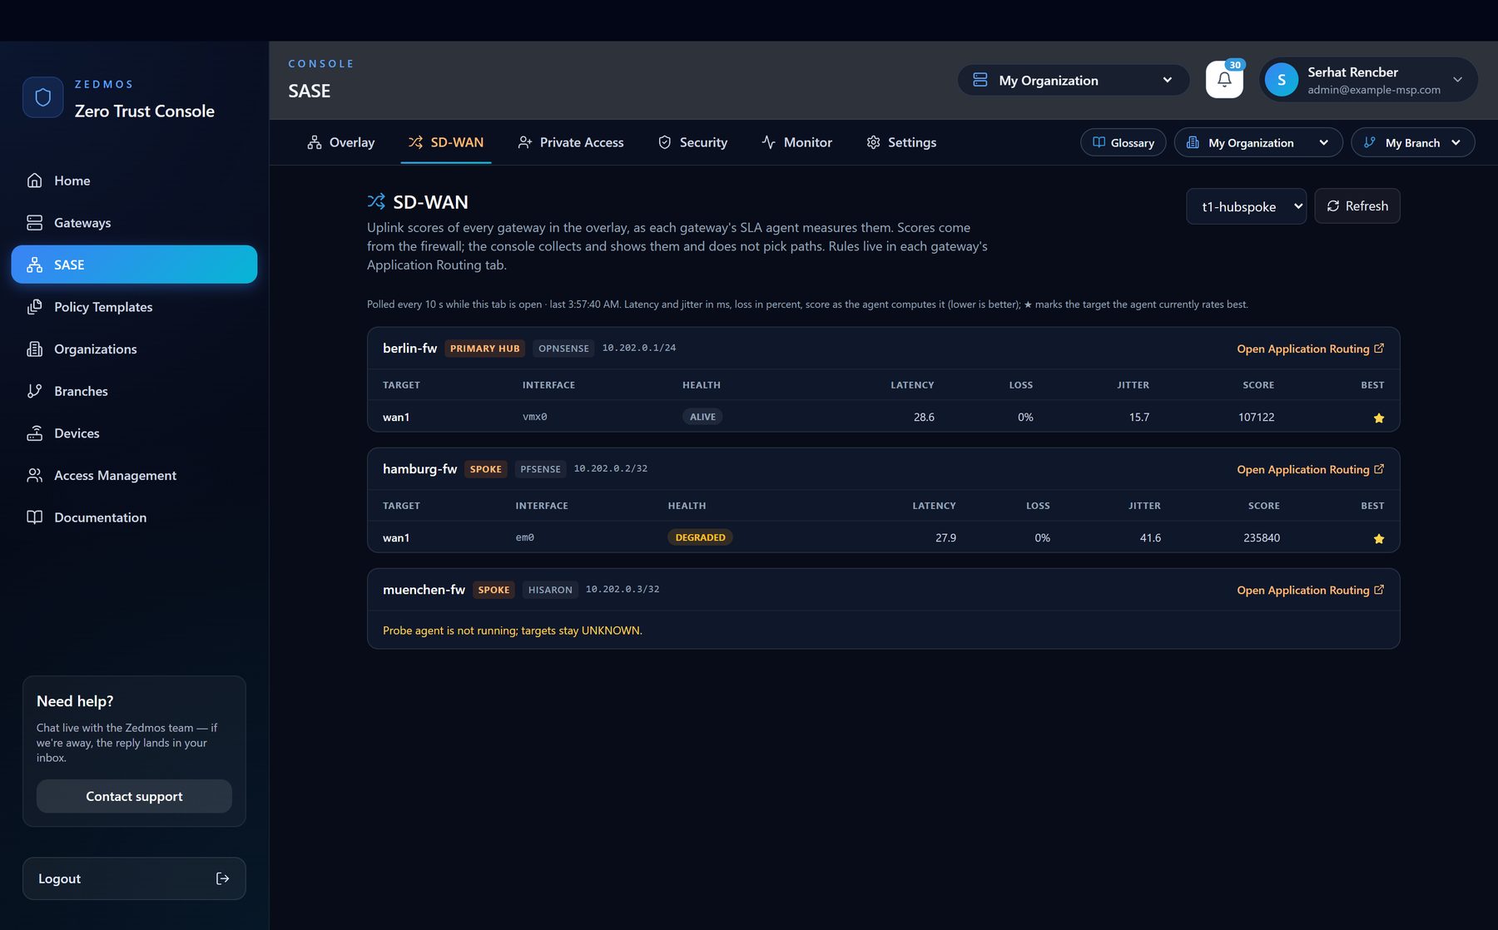Click the PFSENSE badge on hamburg-fw

tap(540, 469)
